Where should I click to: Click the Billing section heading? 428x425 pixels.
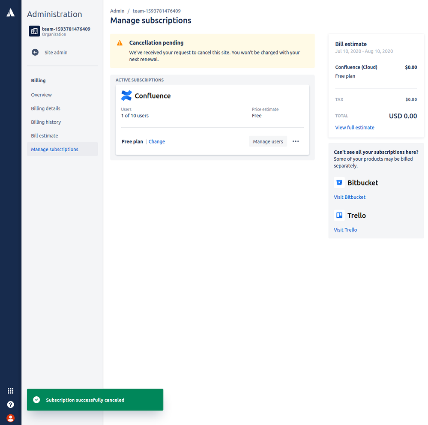(38, 81)
